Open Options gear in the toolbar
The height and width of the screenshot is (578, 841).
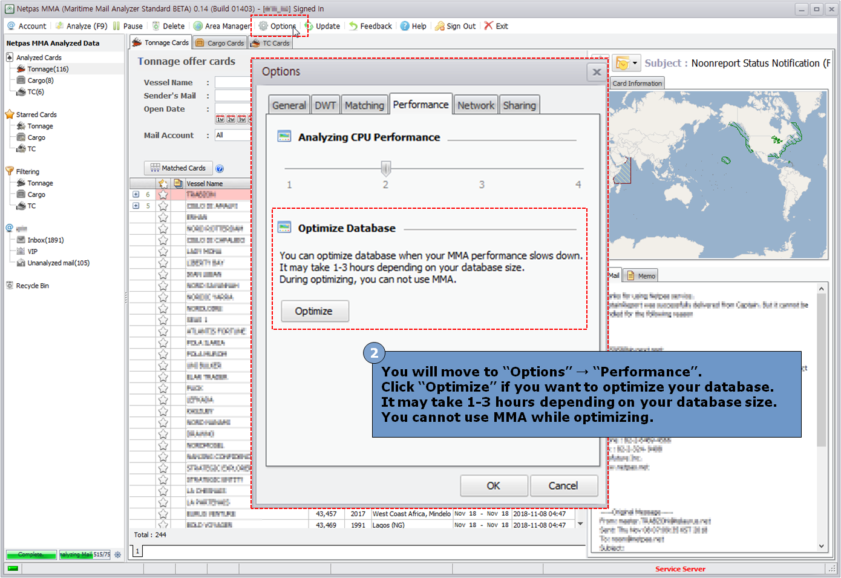point(263,26)
